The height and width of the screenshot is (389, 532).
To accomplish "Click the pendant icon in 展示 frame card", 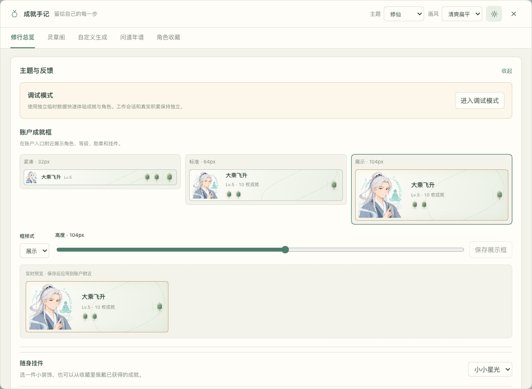I will [499, 194].
